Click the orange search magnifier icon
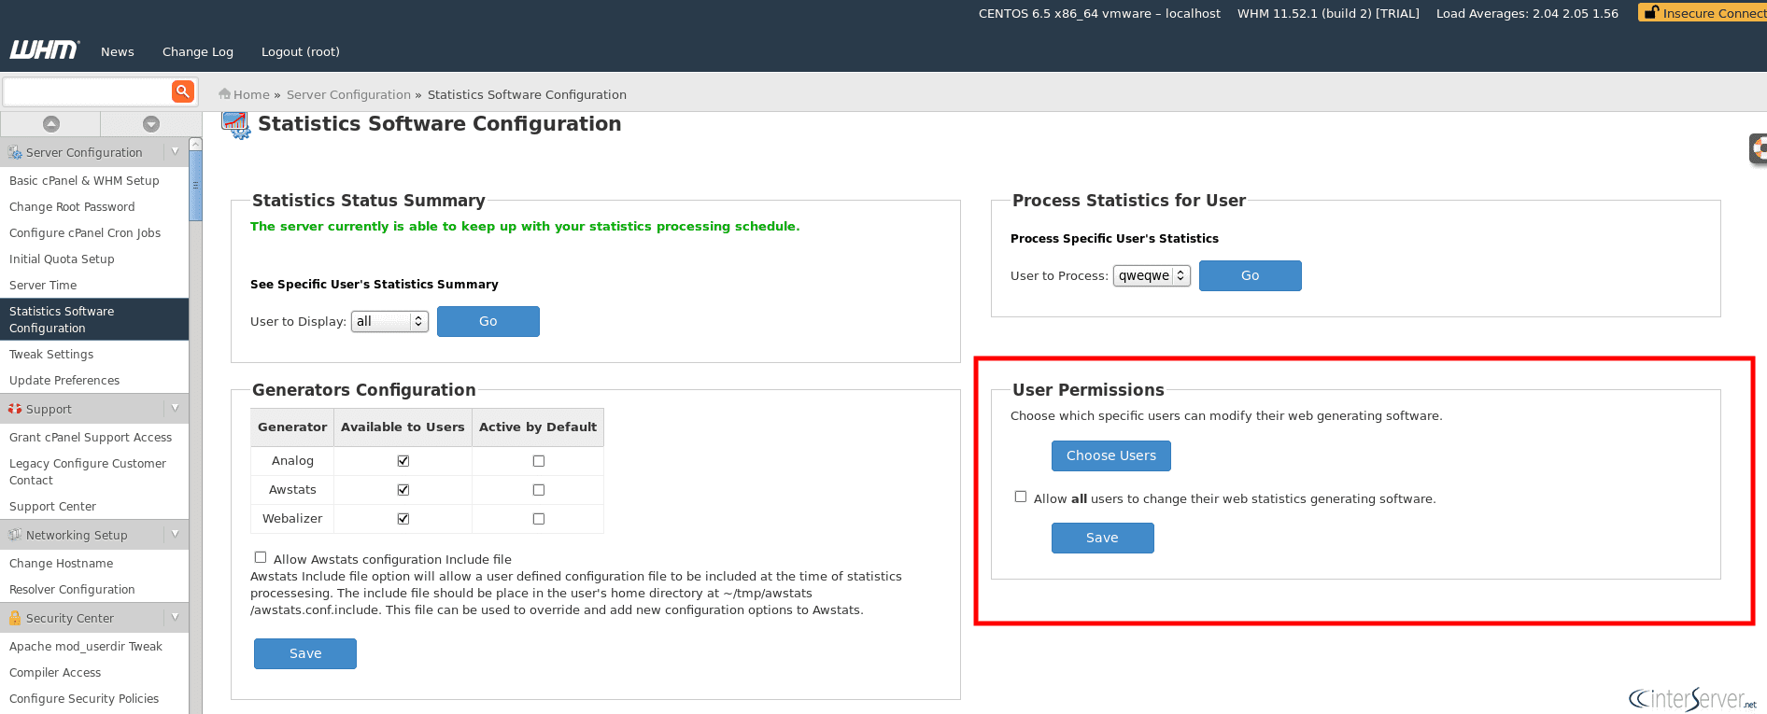 (182, 91)
